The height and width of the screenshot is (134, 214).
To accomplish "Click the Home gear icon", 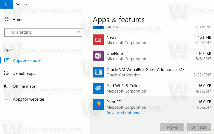I will click(6, 19).
